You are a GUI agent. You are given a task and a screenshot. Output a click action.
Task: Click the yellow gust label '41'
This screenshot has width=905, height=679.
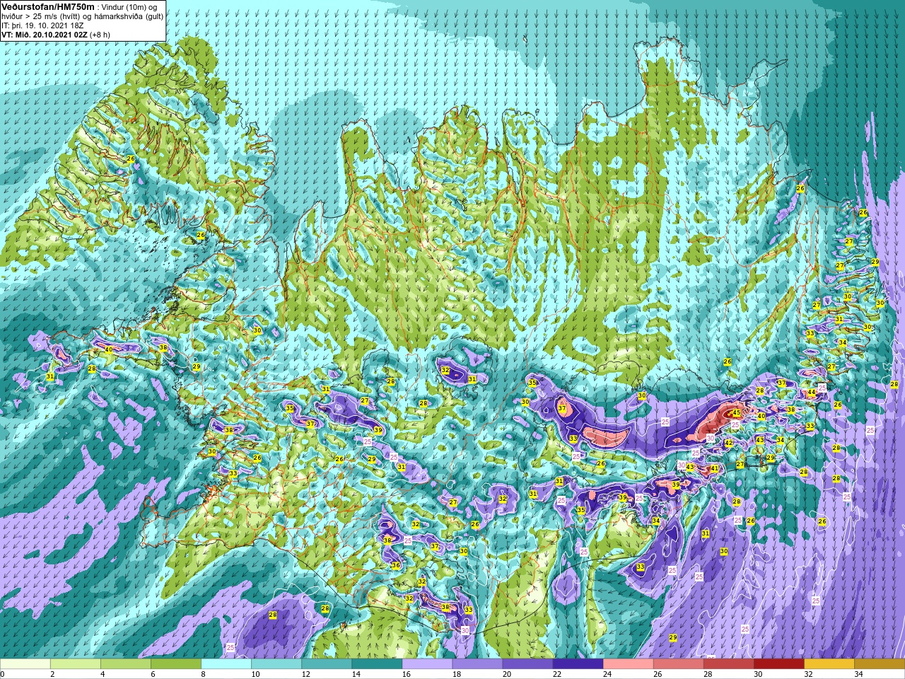pos(714,468)
